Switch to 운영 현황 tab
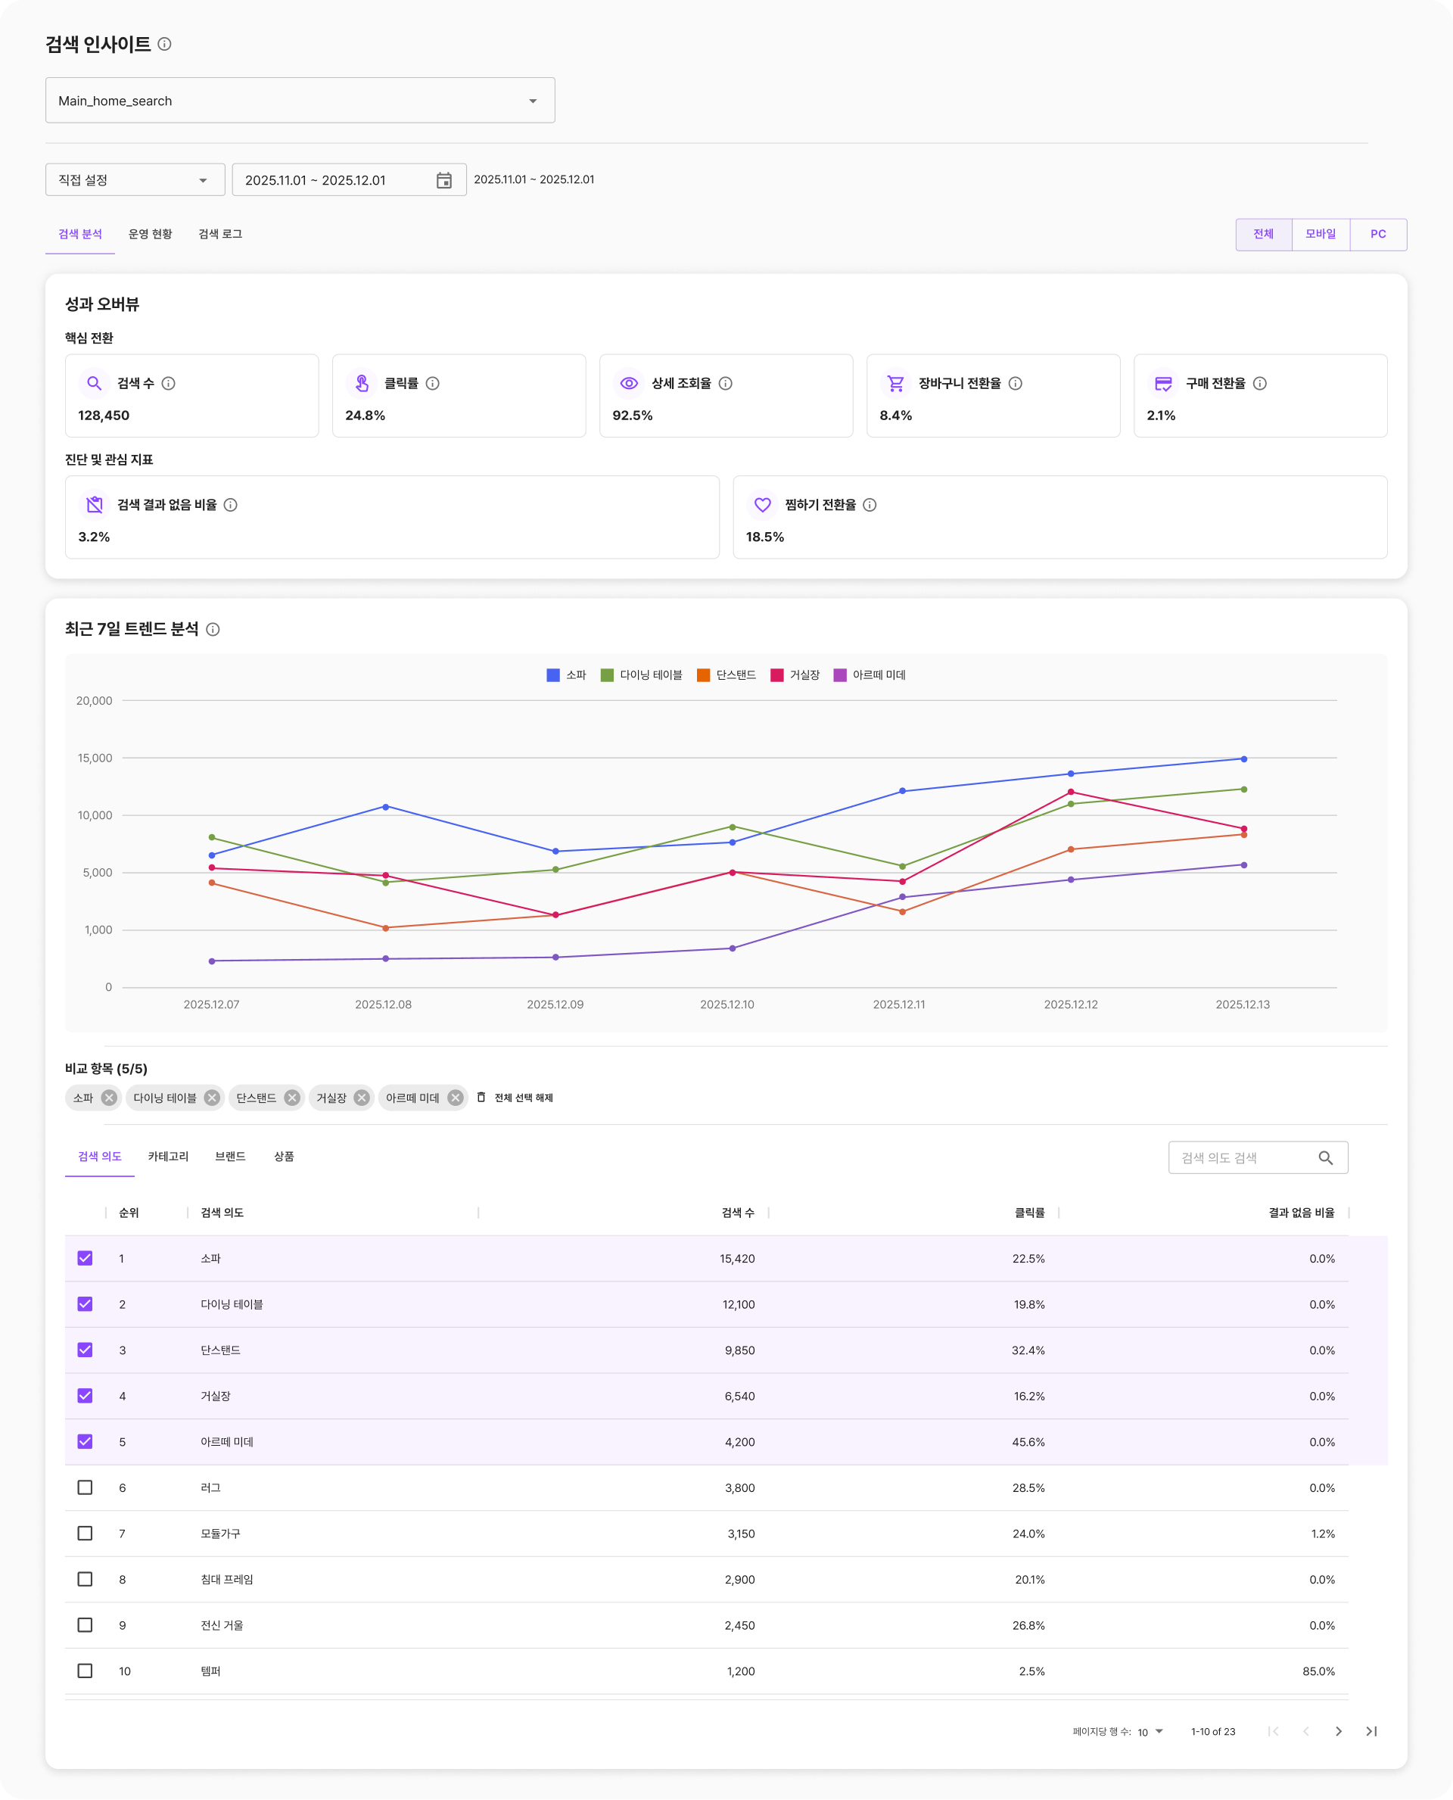The height and width of the screenshot is (1800, 1453). pyautogui.click(x=150, y=235)
